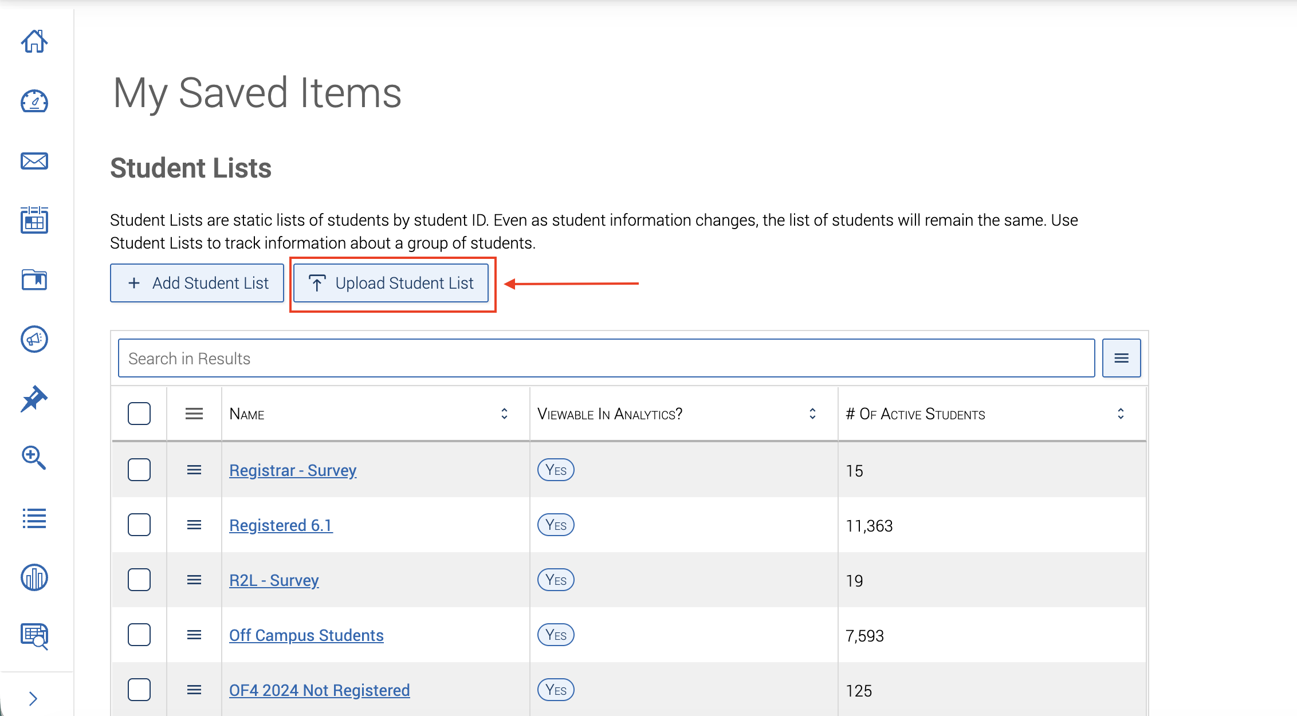
Task: Check the Registered 6.1 row checkbox
Action: [139, 525]
